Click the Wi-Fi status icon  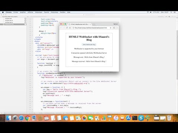(148, 12)
